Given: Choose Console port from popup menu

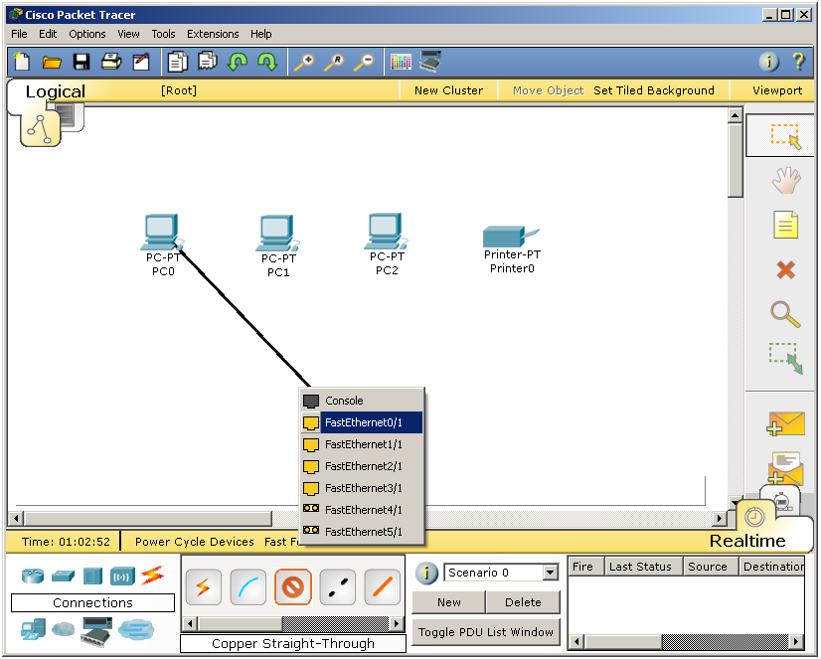Looking at the screenshot, I should point(362,401).
